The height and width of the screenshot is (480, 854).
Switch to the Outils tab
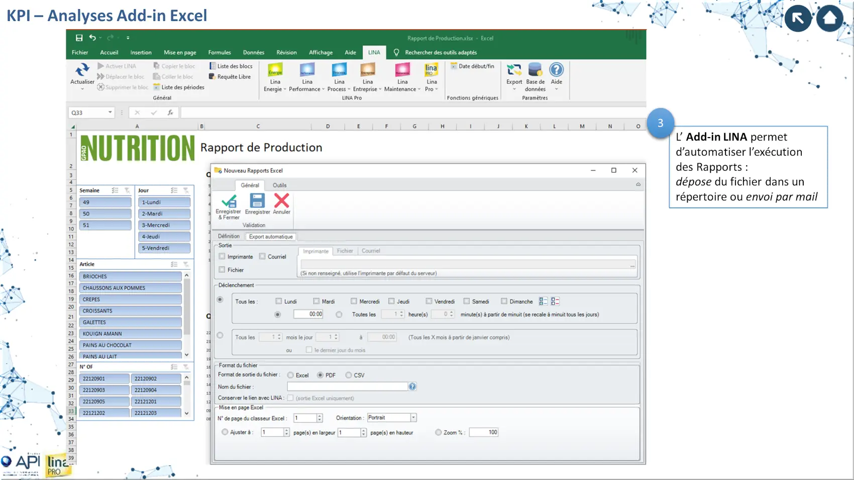[x=279, y=185]
